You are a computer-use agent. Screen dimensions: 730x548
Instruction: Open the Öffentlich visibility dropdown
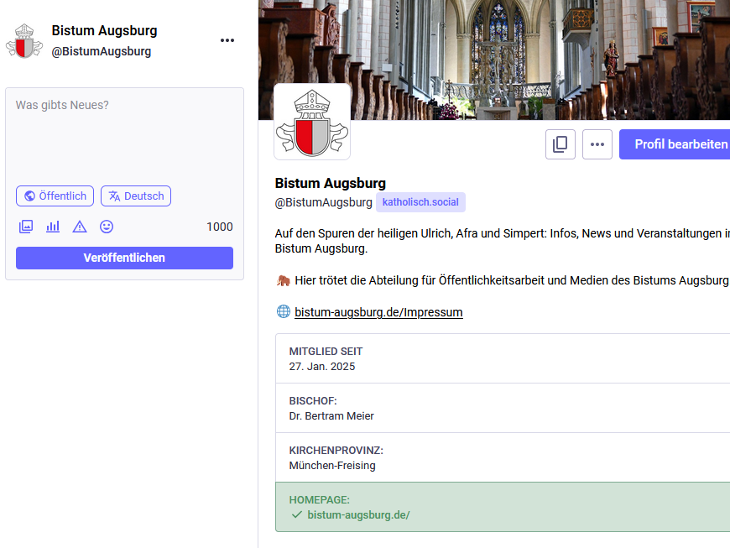tap(55, 196)
